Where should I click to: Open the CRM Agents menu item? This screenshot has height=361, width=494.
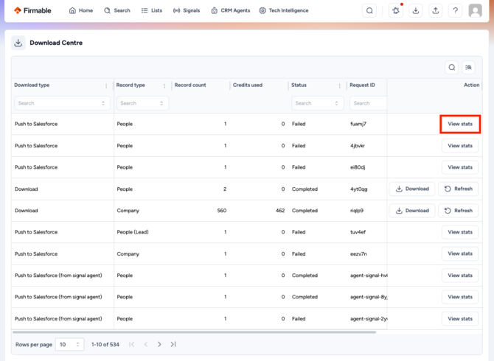pos(231,11)
